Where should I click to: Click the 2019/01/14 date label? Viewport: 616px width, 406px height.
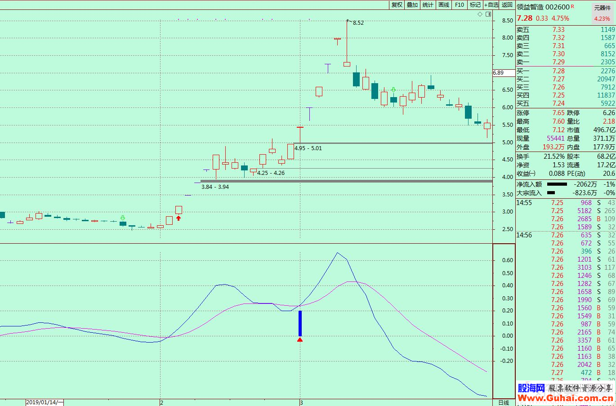coord(45,402)
